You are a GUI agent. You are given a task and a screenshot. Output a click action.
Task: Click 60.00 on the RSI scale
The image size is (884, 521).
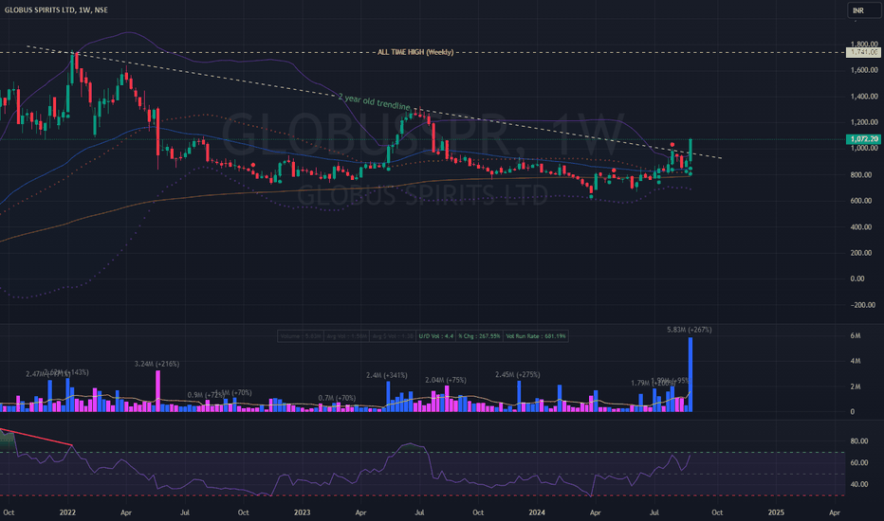pyautogui.click(x=858, y=463)
